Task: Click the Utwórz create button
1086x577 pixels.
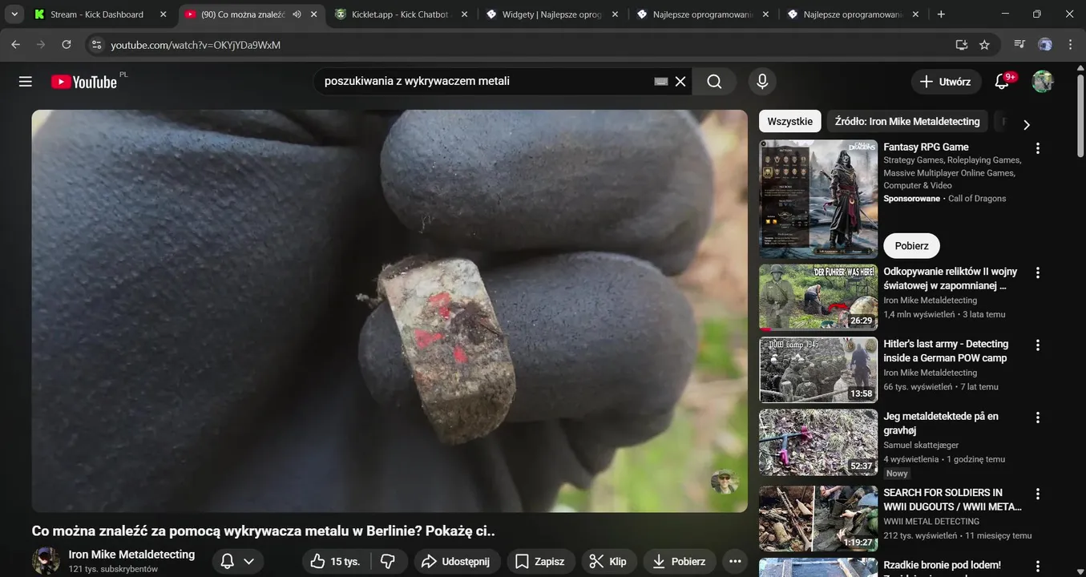Action: click(x=946, y=81)
